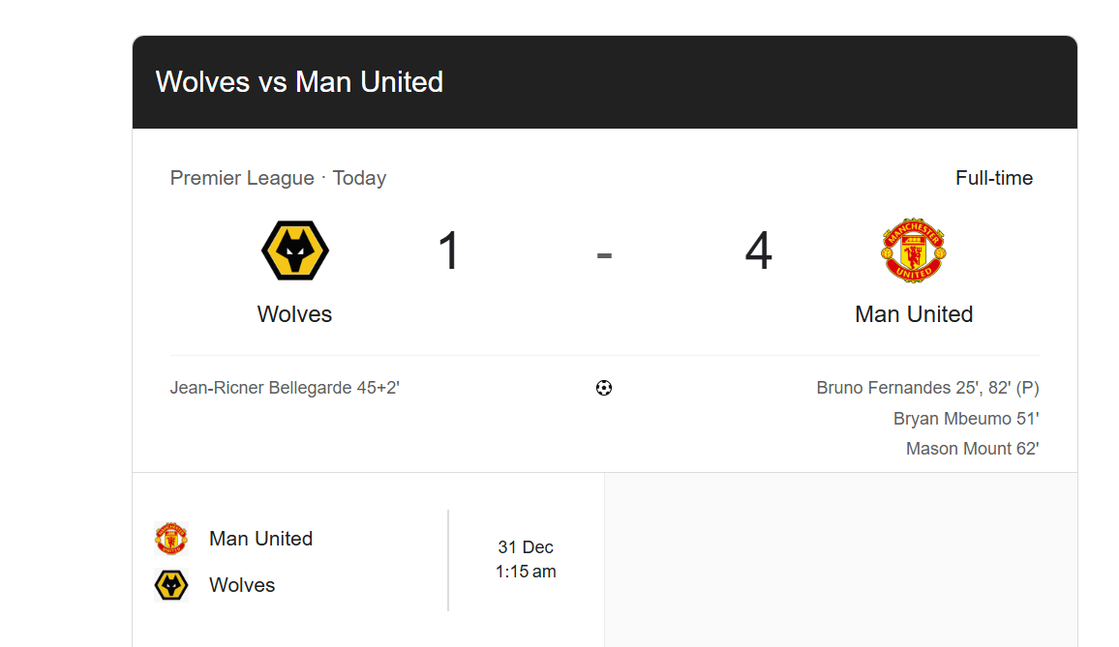Click scorer Jean-Ricner Bellegarde 45+2'

tap(285, 388)
